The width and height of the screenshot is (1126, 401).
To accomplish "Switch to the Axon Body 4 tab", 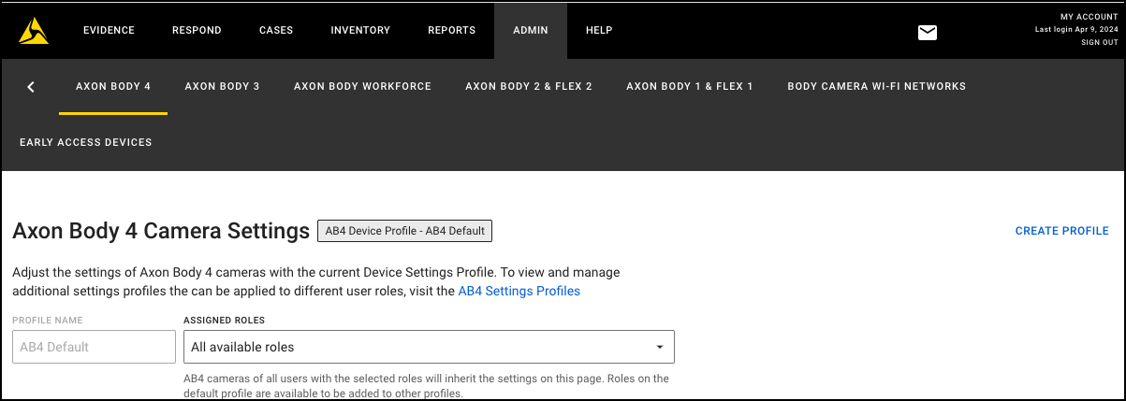I will [x=113, y=87].
